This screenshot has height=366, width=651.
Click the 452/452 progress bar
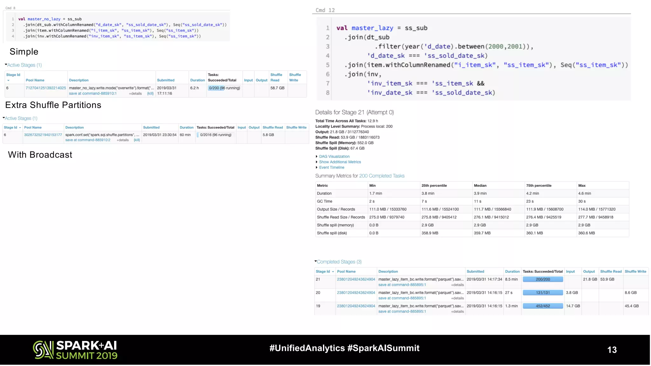[x=543, y=306]
